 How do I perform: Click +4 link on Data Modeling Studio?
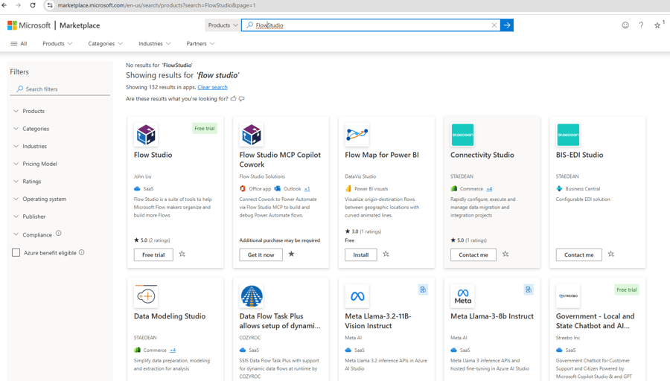tap(173, 350)
